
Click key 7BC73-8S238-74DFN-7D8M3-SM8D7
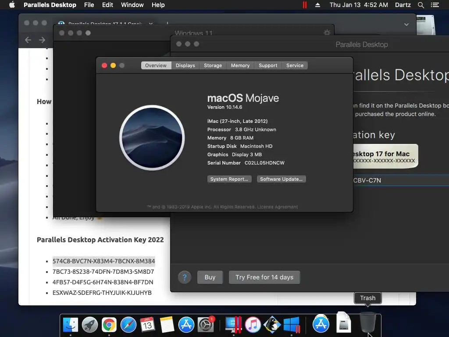pos(103,272)
